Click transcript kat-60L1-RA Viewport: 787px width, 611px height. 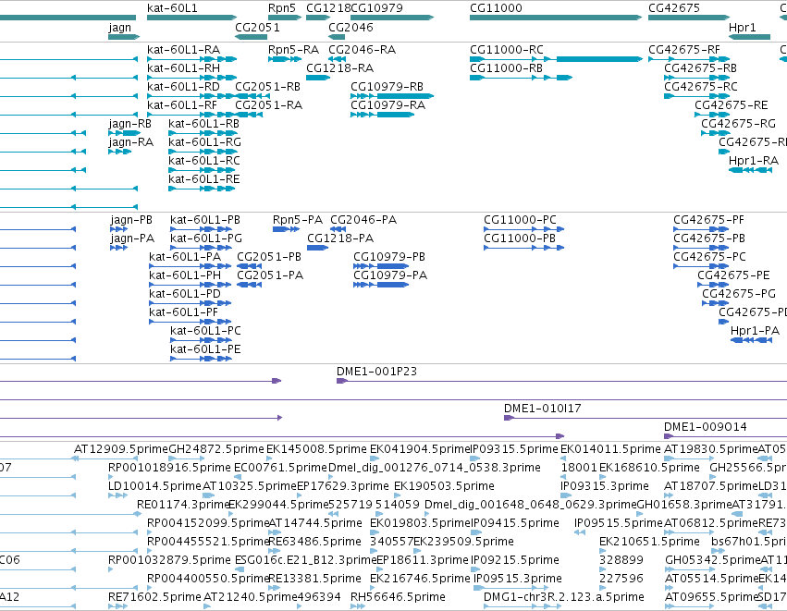pyautogui.click(x=184, y=50)
